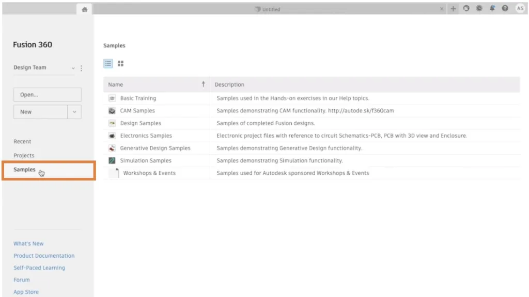Add a new design tab with plus icon
529x297 pixels.
(453, 9)
